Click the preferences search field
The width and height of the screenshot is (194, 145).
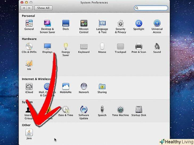[151, 8]
